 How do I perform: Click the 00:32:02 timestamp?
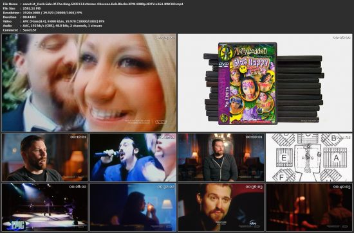(166, 187)
